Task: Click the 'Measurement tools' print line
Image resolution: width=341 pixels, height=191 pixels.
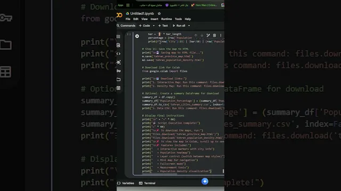Action: pyautogui.click(x=166, y=168)
